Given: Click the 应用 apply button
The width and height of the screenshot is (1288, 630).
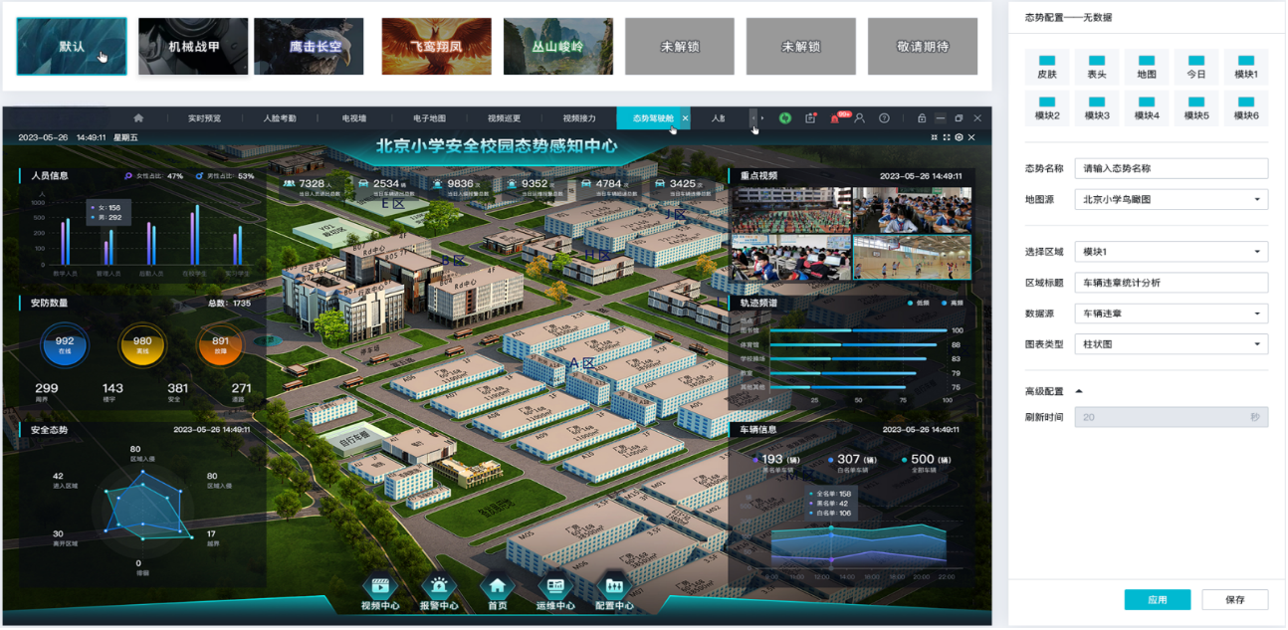Looking at the screenshot, I should pyautogui.click(x=1157, y=599).
